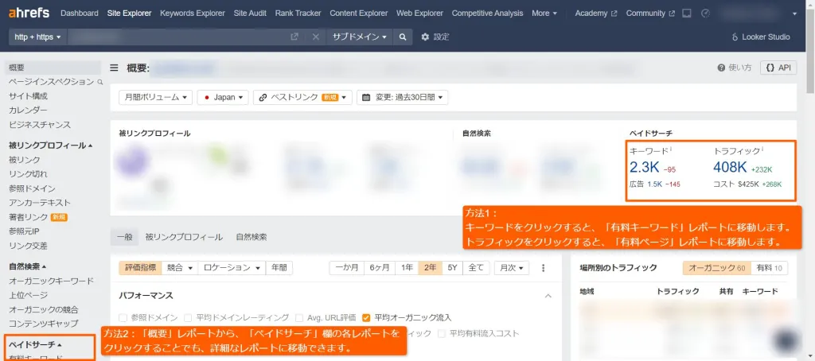Click the ahrefs logo
Image resolution: width=815 pixels, height=361 pixels.
29,13
